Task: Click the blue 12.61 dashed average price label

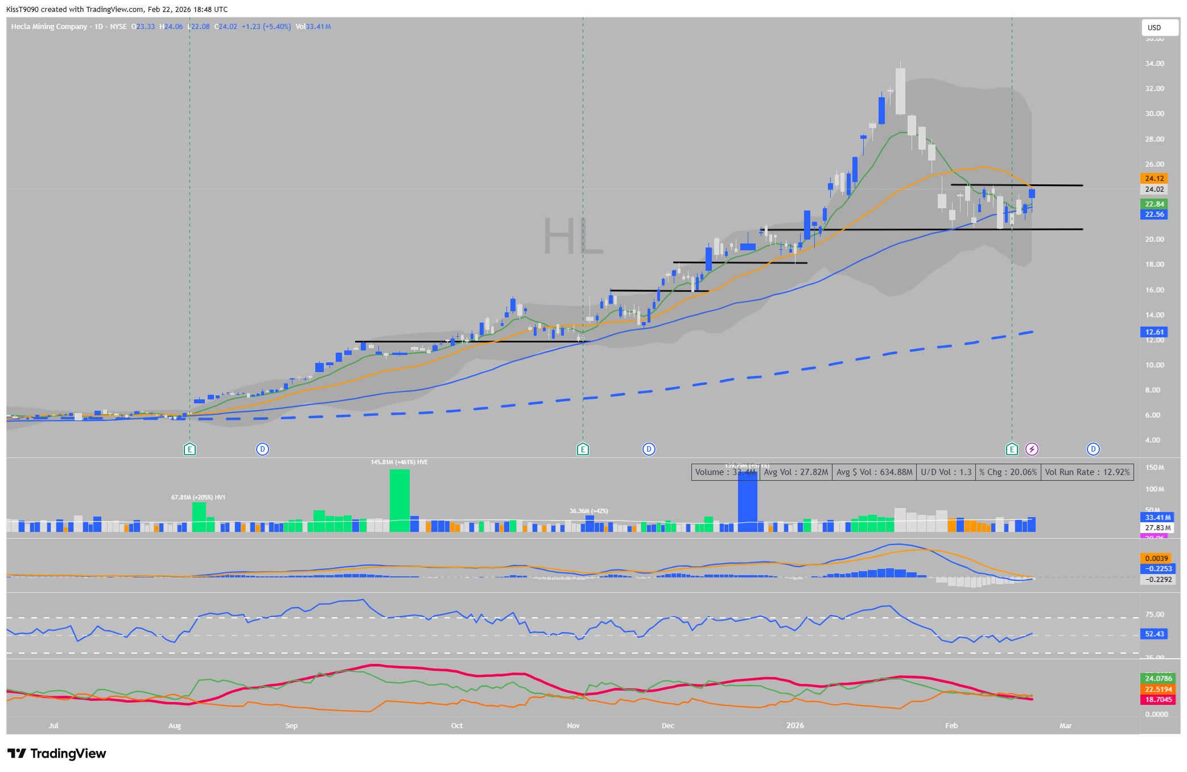Action: (1154, 332)
